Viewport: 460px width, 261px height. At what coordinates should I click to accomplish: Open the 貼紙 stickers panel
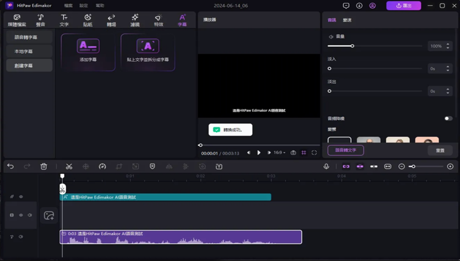pos(88,20)
